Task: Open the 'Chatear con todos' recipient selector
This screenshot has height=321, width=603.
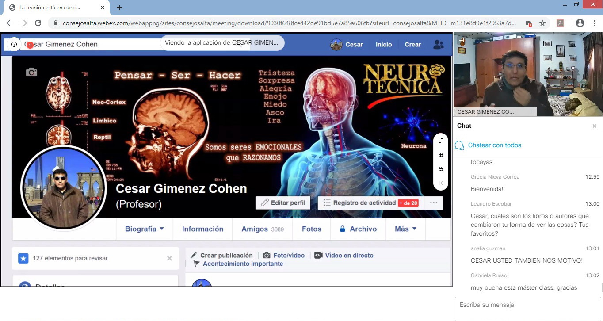Action: click(x=495, y=145)
